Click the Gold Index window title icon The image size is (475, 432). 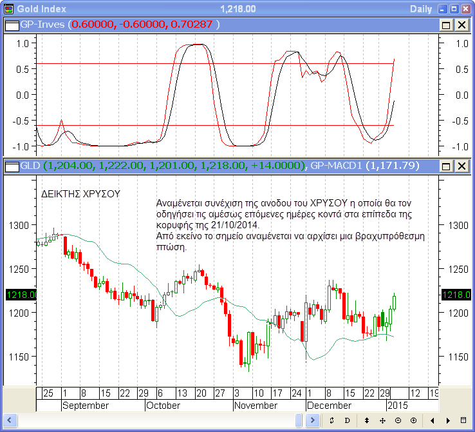pos(8,9)
